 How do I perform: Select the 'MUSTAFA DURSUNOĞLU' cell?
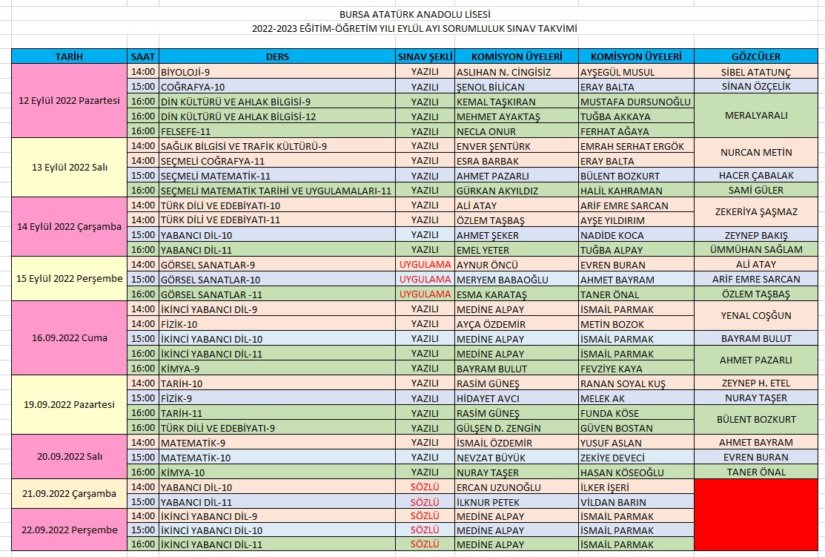(636, 102)
